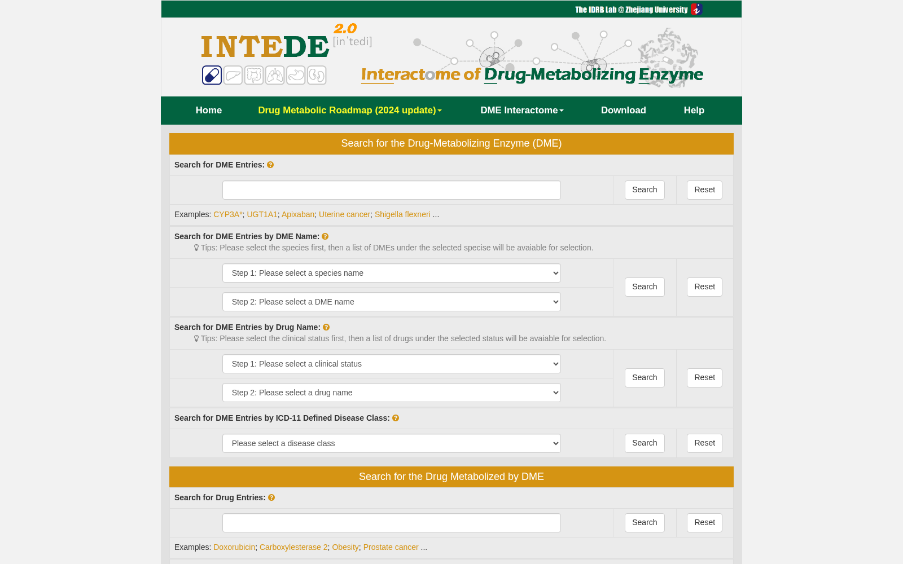Image resolution: width=903 pixels, height=564 pixels.
Task: Click Interactome of Drug-Metabolizing Enzyme banner
Action: tap(532, 74)
